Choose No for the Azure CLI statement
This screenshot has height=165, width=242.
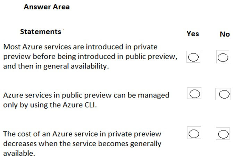click(223, 94)
